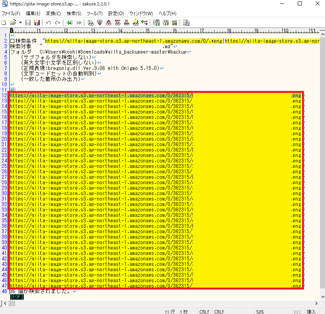Click the URL on line 40
This screenshot has height=314, width=325.
click(x=156, y=248)
